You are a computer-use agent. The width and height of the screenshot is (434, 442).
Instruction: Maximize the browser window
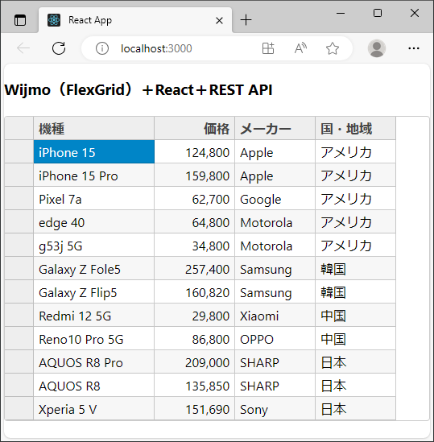click(378, 13)
